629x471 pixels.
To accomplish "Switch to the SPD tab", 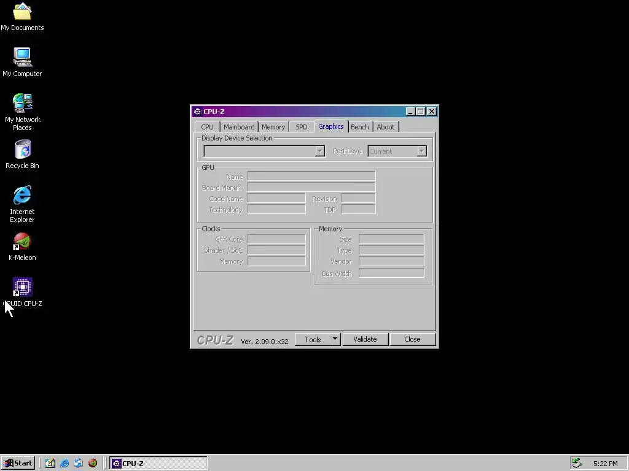I will pos(301,127).
